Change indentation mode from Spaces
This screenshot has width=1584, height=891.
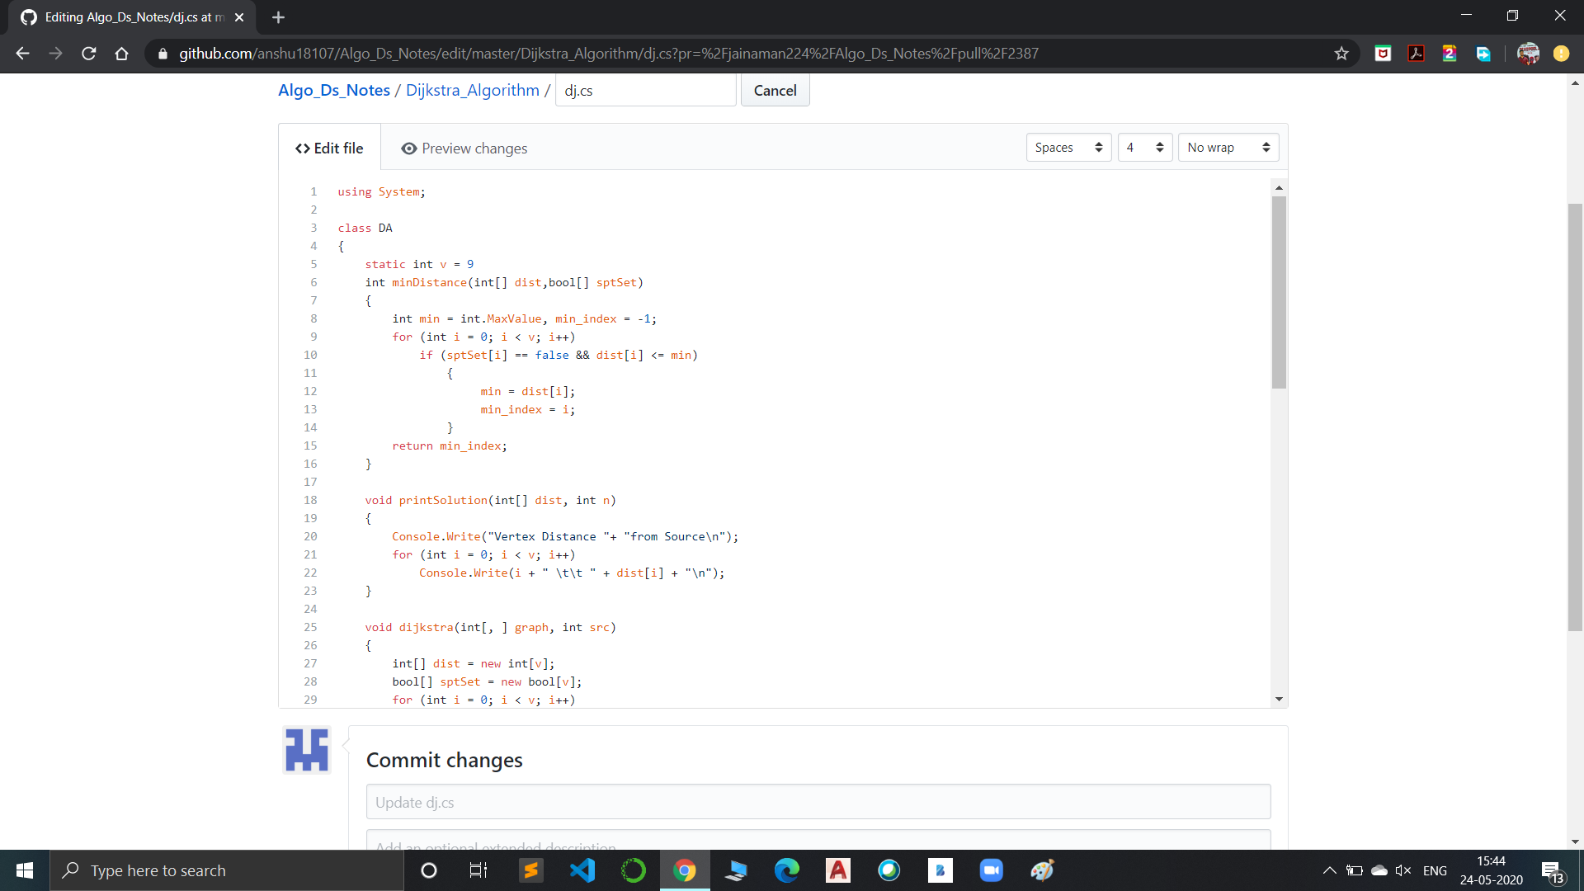pyautogui.click(x=1068, y=147)
